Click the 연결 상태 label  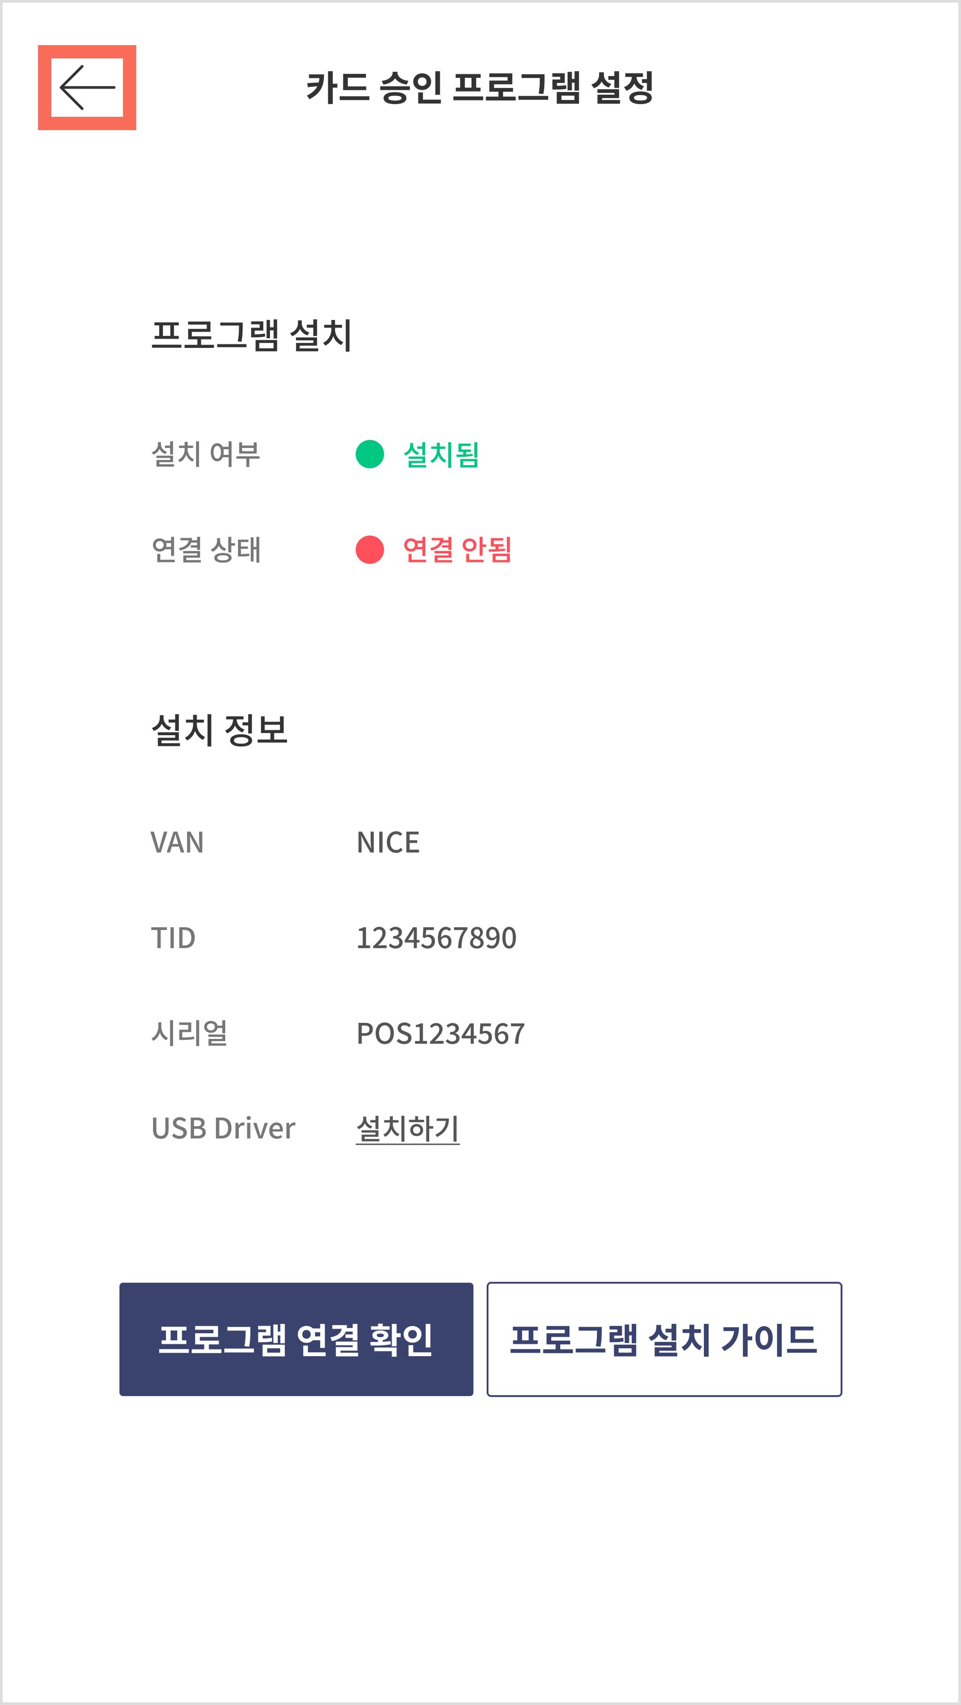(x=206, y=549)
